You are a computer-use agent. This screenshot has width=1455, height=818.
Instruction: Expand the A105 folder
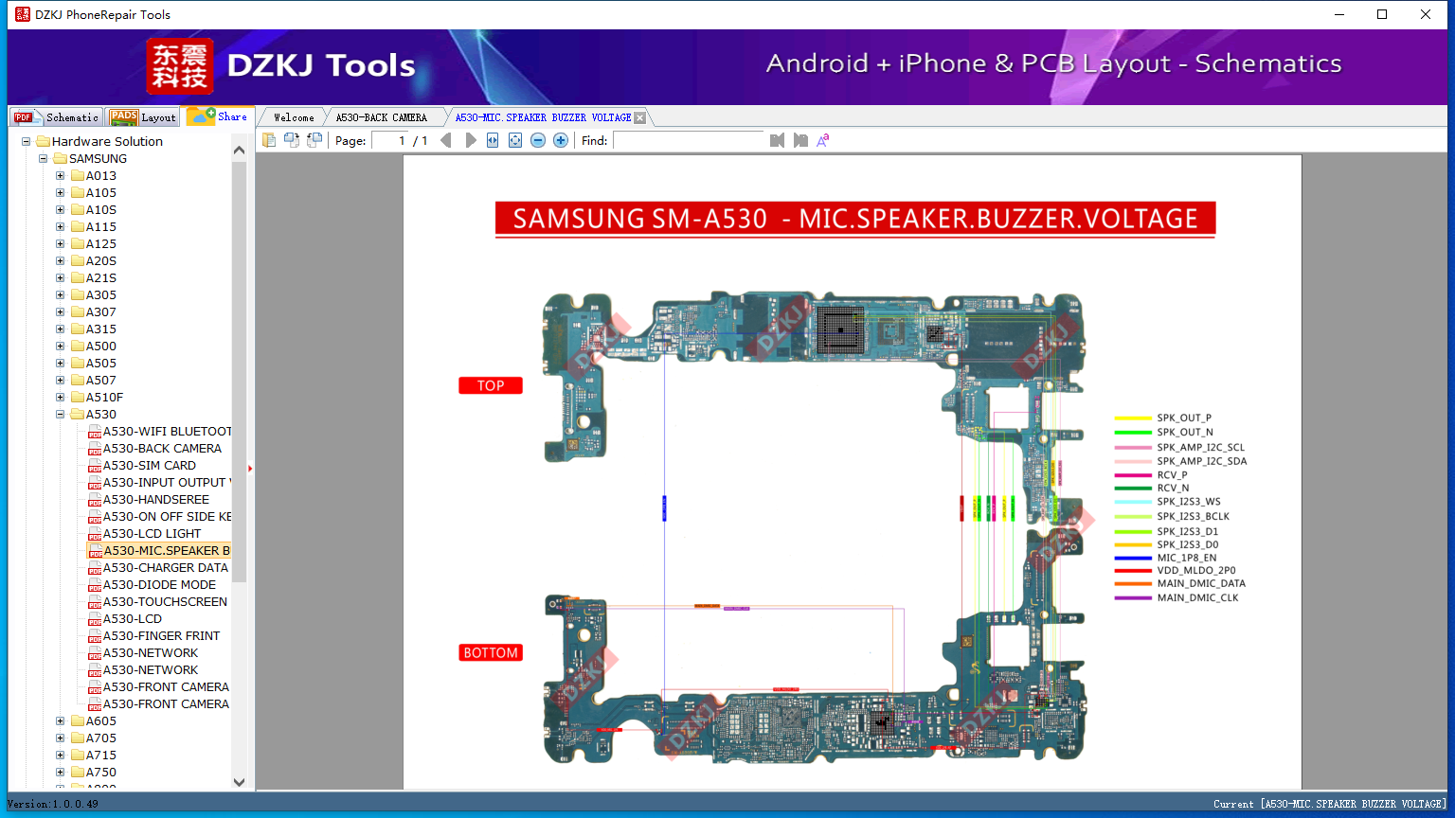point(61,193)
